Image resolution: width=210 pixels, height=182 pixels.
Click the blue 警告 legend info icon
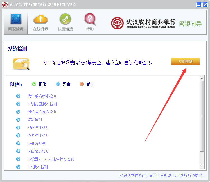coord(58,84)
